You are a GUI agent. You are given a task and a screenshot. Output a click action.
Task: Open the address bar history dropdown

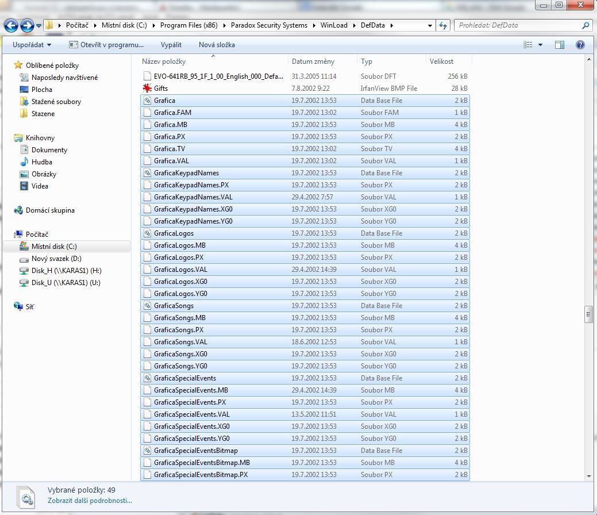430,25
